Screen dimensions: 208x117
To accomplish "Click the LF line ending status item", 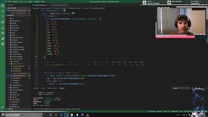I will click(169, 111).
